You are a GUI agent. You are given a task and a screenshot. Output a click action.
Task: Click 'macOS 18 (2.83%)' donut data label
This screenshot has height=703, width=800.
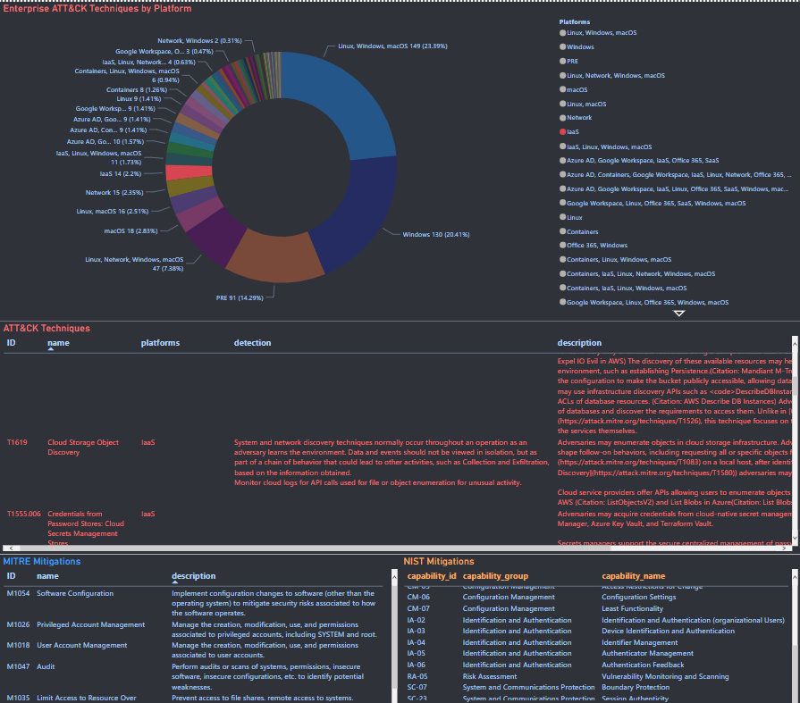131,231
